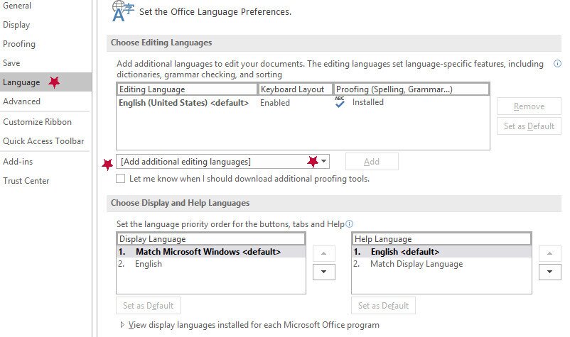Click the info icon beside editing languages description
The image size is (570, 337).
pyautogui.click(x=557, y=64)
